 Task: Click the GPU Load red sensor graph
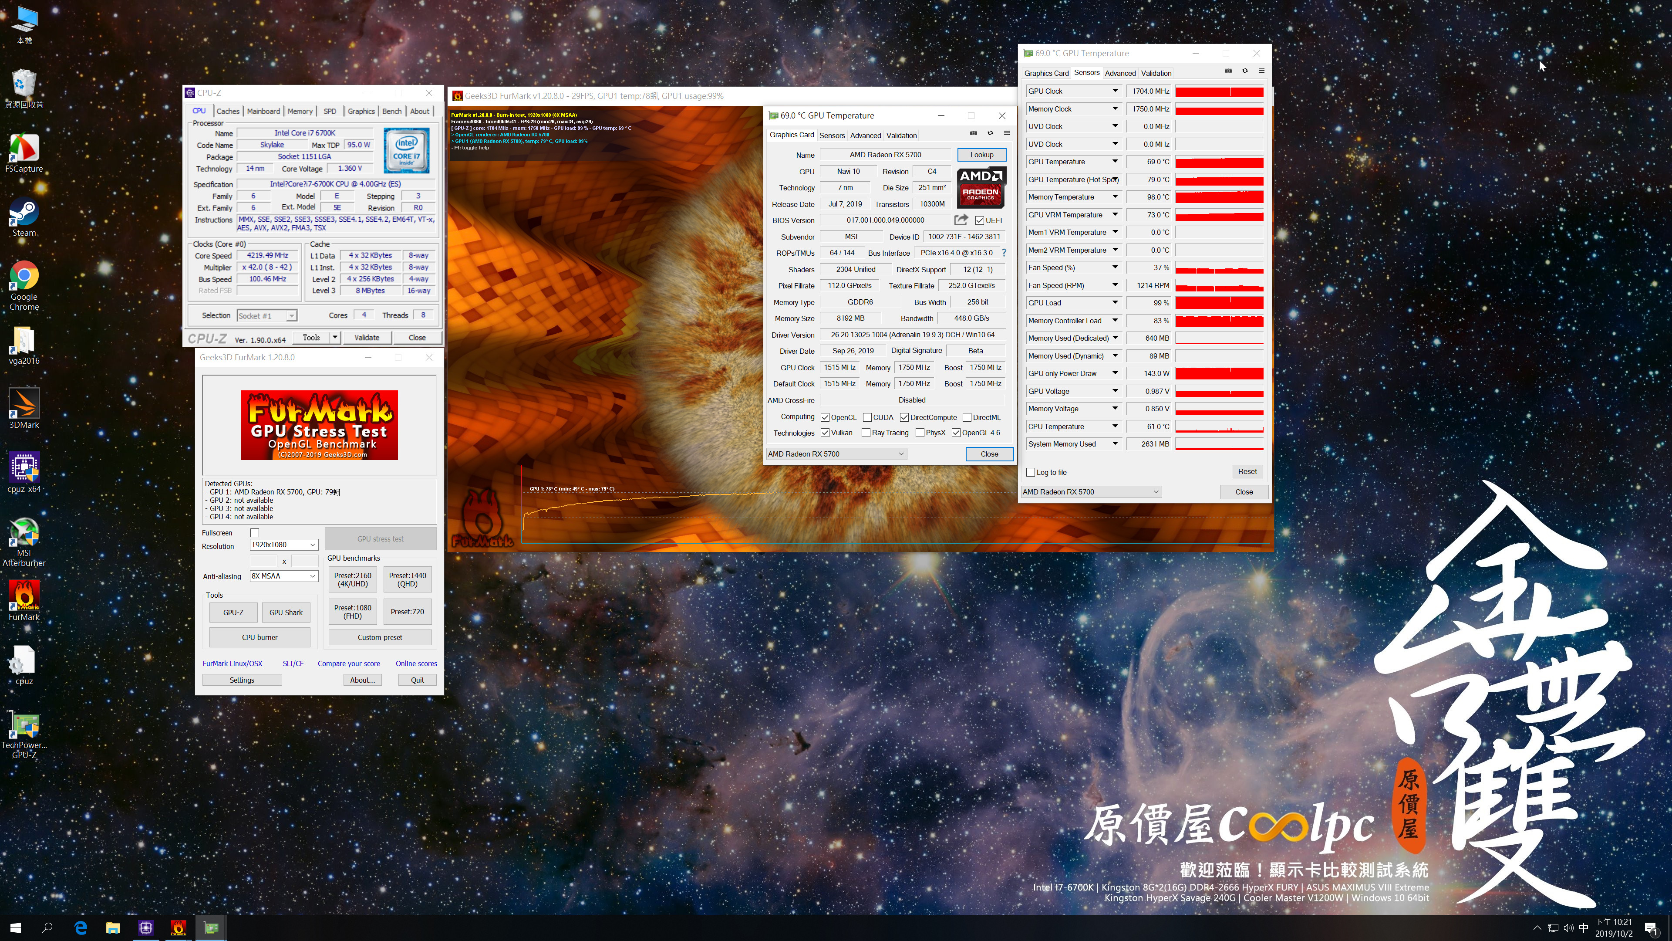[1220, 303]
